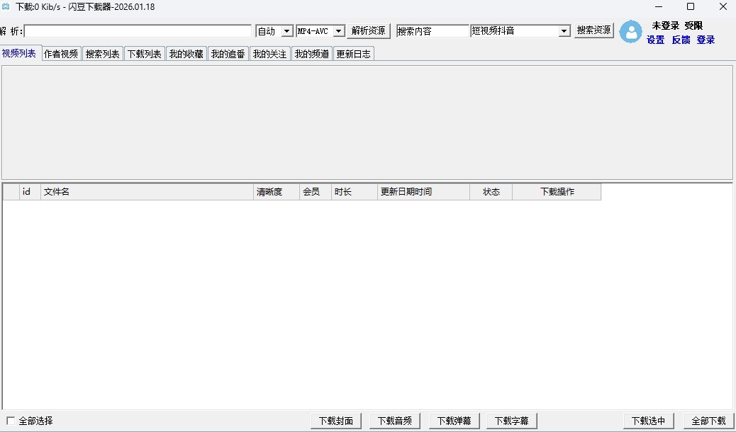Viewport: 736px width, 432px height.
Task: Select the 更新日志 tab
Action: (x=353, y=54)
